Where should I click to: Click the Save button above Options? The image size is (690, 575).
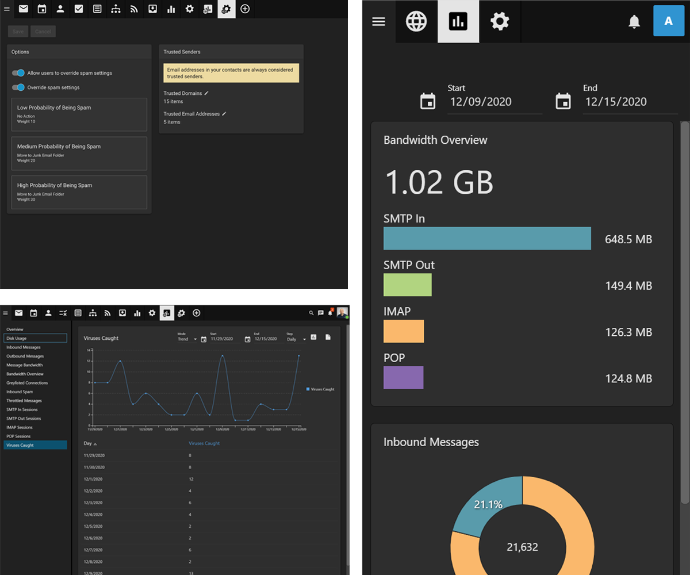coord(18,32)
